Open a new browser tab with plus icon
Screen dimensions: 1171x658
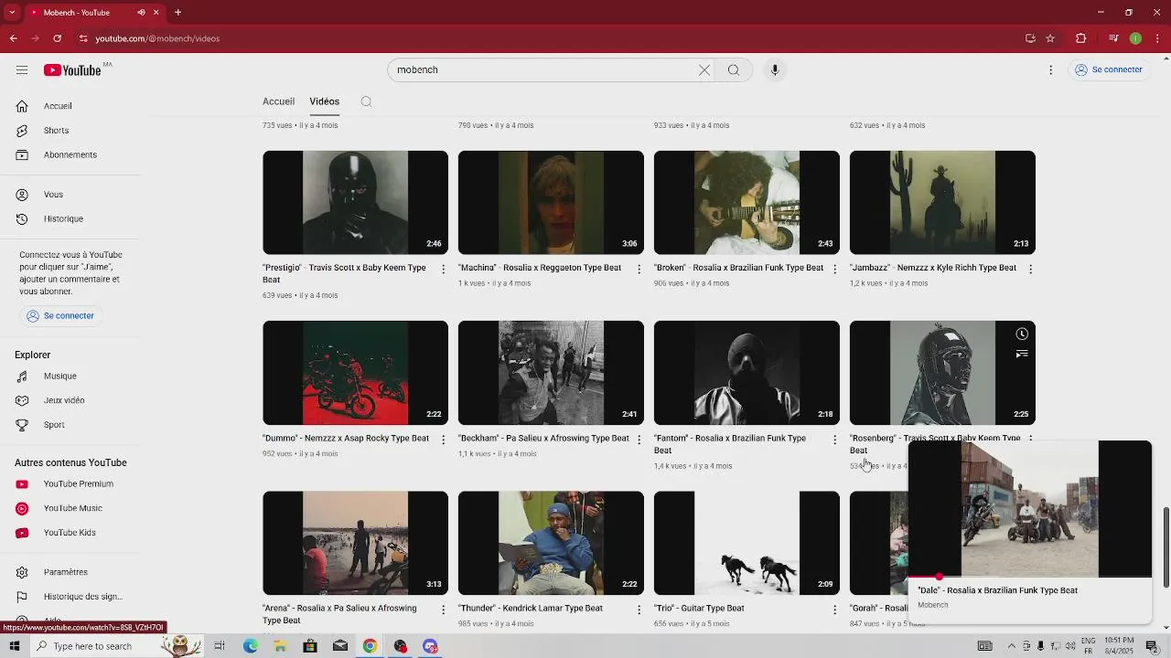tap(177, 13)
